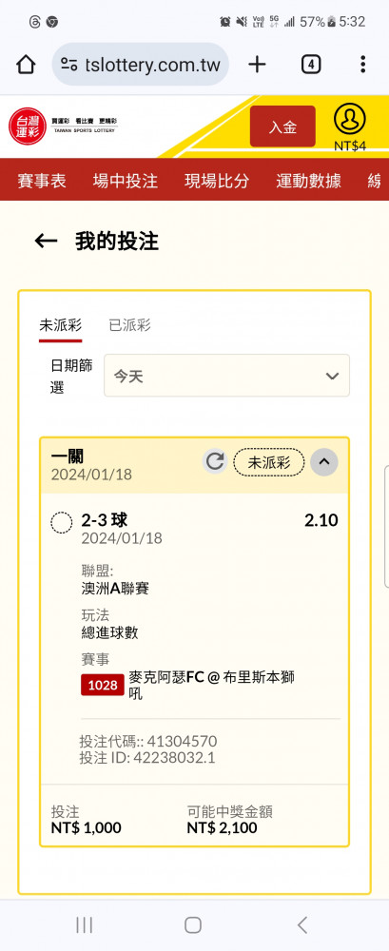The width and height of the screenshot is (389, 951).
Task: Tap the Android recent apps button
Action: click(85, 925)
